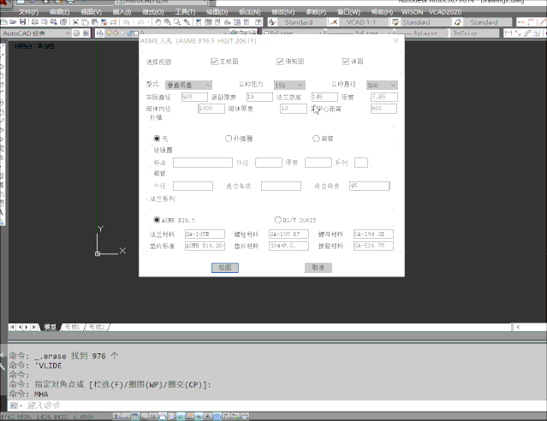Open the 公称直径 dropdown showing 500

click(382, 85)
